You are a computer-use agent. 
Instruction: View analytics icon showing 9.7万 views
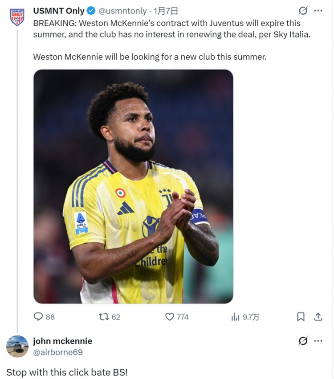pyautogui.click(x=235, y=317)
